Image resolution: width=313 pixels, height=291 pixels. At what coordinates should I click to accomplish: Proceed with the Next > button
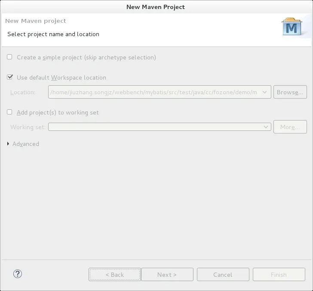point(167,274)
